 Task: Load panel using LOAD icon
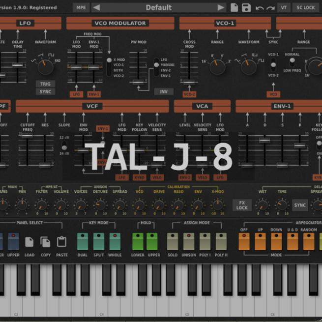29,242
